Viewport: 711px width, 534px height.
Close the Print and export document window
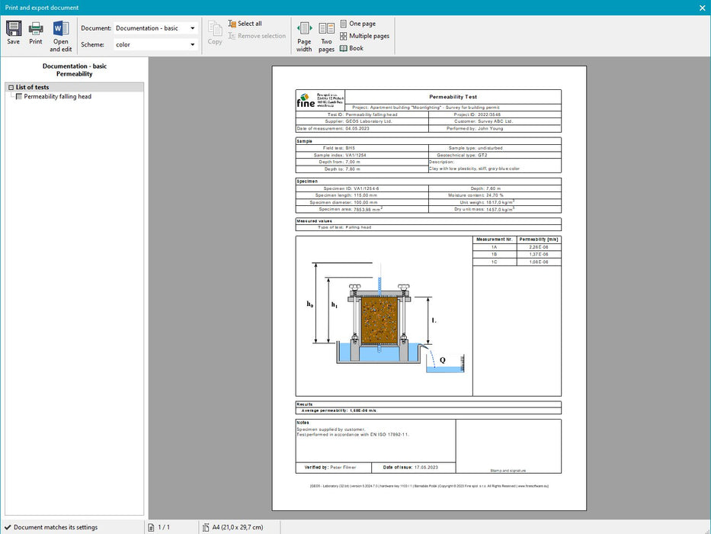pos(702,8)
